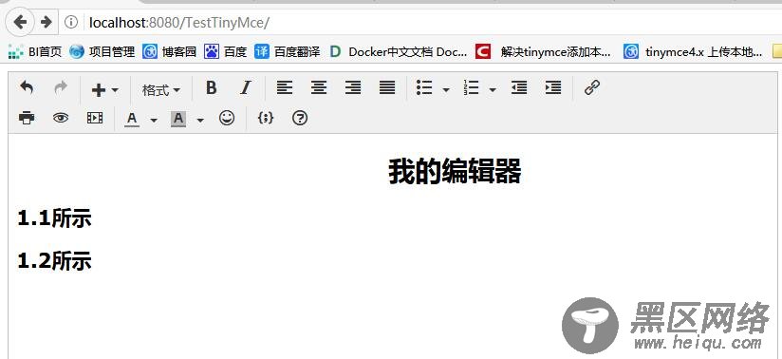Open the 项目管理 bookmark
782x359 pixels.
(102, 51)
